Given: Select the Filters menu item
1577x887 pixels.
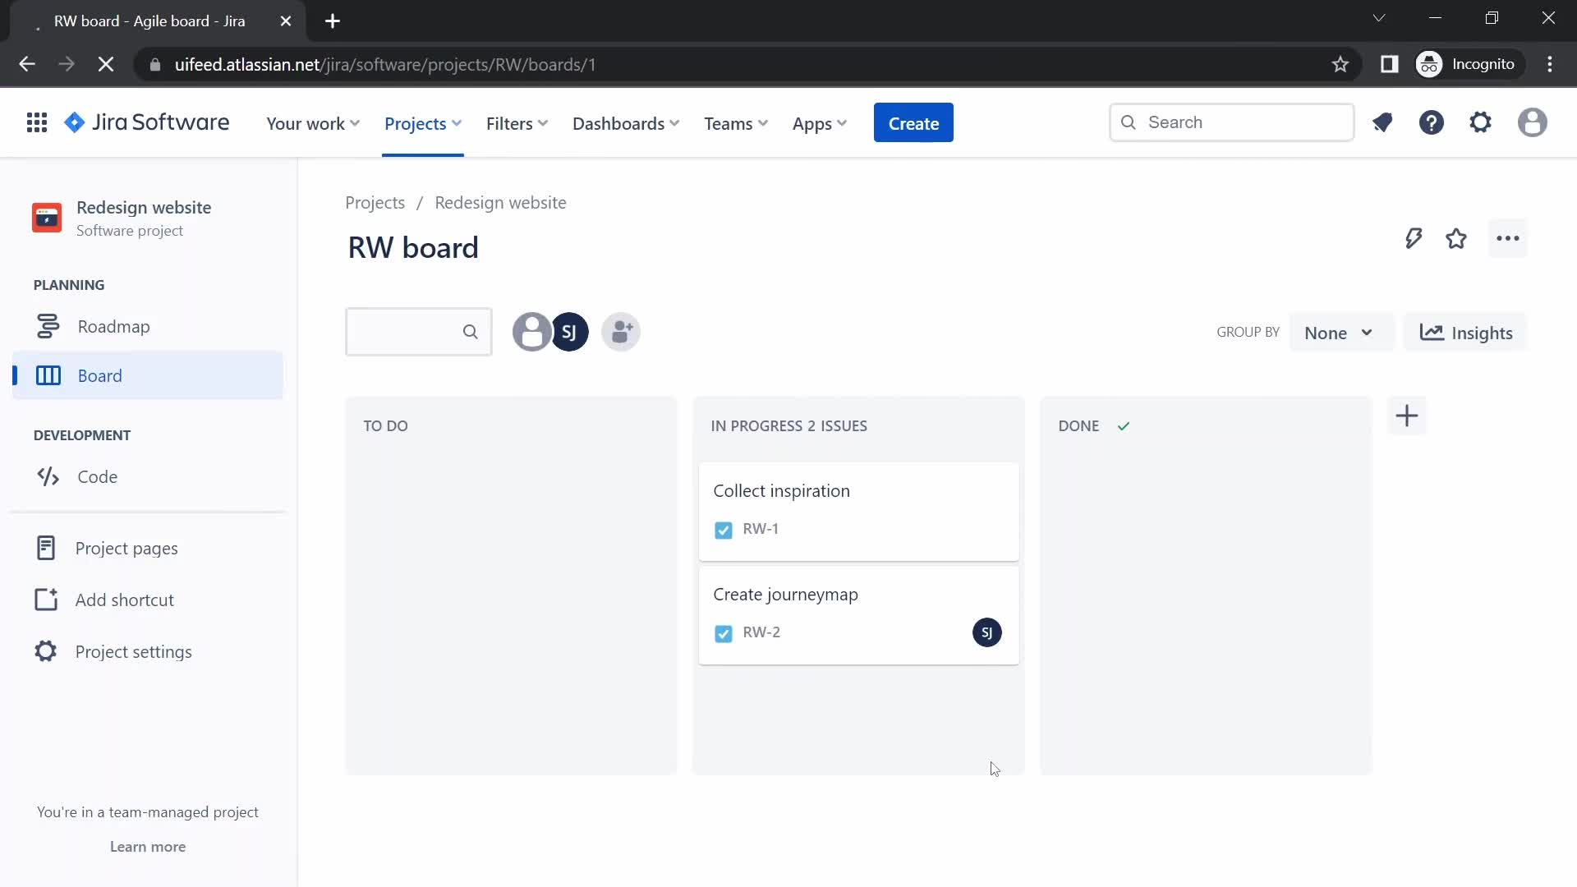Looking at the screenshot, I should [517, 122].
